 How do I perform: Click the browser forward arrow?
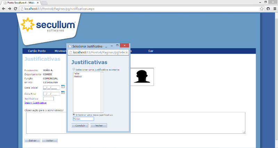[9, 8]
